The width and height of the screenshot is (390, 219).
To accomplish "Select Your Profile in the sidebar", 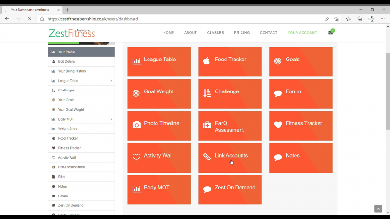I will click(x=81, y=52).
